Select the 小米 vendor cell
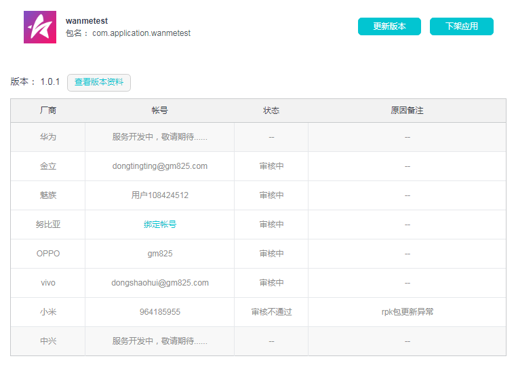The width and height of the screenshot is (516, 367). [x=48, y=311]
